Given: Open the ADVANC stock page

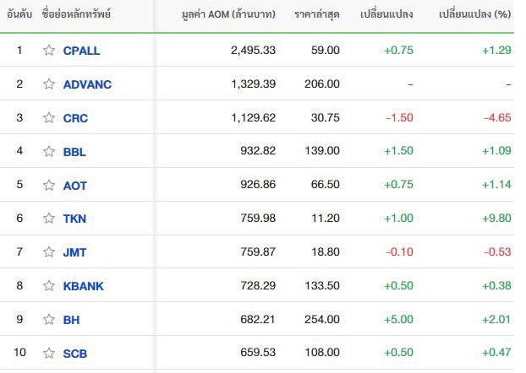Looking at the screenshot, I should [87, 84].
